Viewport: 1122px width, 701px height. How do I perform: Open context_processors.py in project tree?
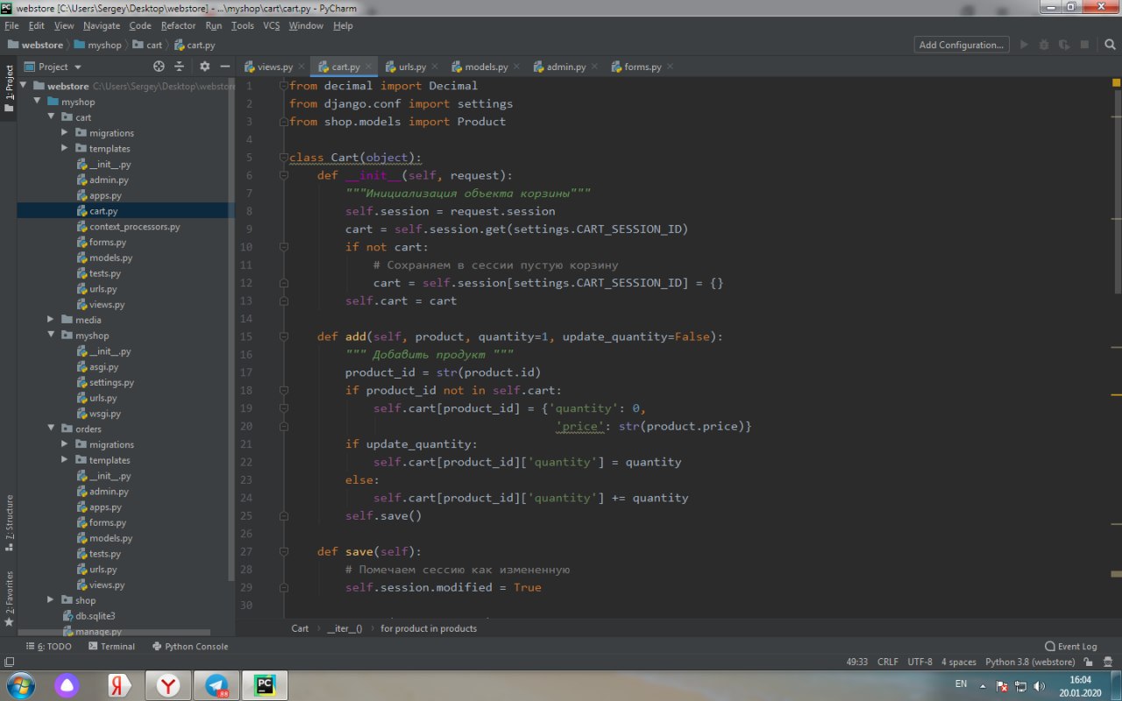pyautogui.click(x=134, y=227)
